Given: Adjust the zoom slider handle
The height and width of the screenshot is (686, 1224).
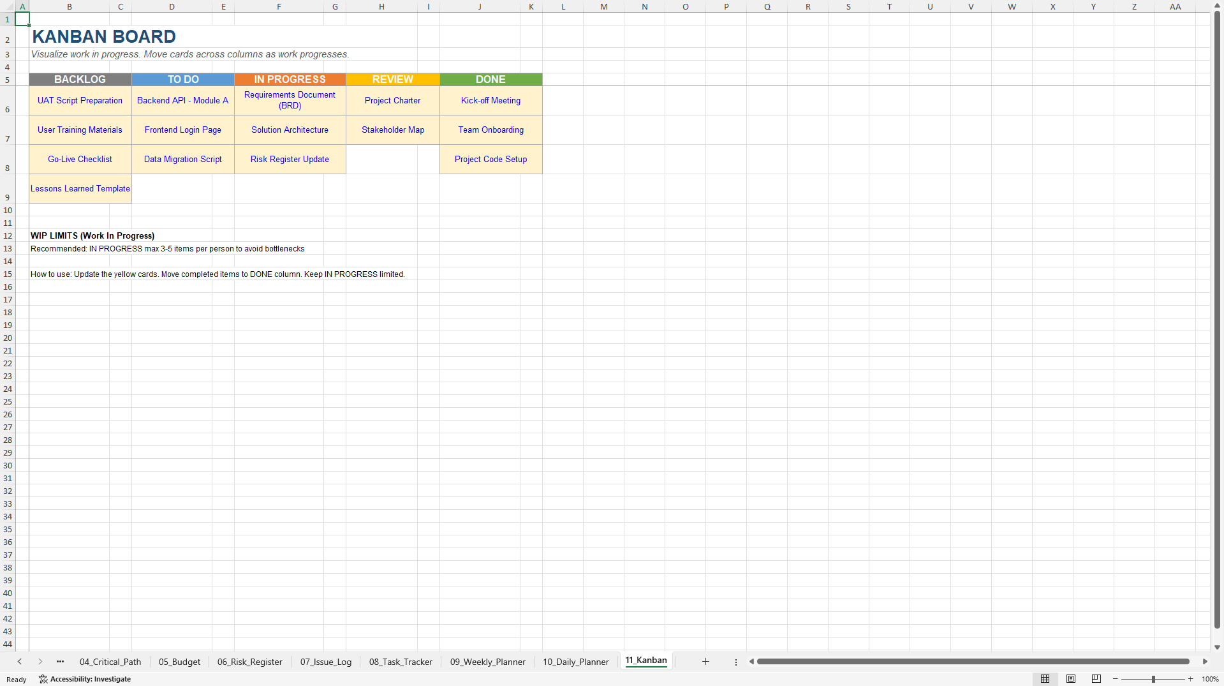Looking at the screenshot, I should 1153,679.
